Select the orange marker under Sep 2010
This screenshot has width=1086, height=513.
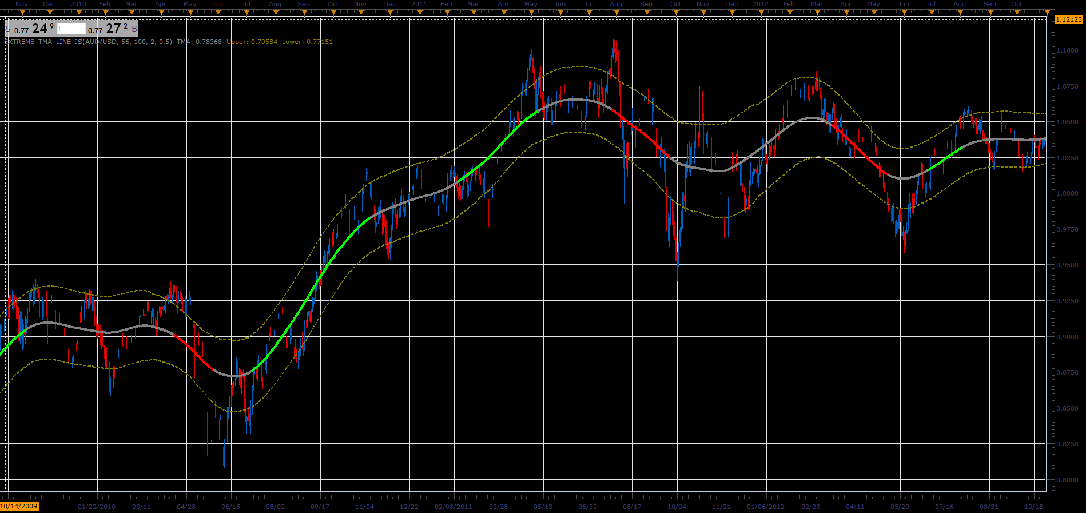(x=304, y=11)
